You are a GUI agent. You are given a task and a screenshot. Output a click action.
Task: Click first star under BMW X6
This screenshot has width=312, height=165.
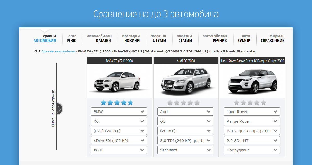pos(103,103)
